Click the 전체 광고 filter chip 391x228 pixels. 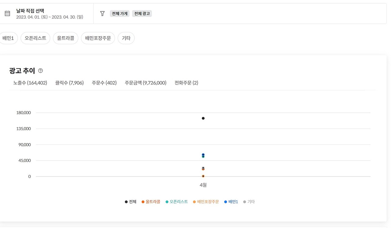coord(142,13)
